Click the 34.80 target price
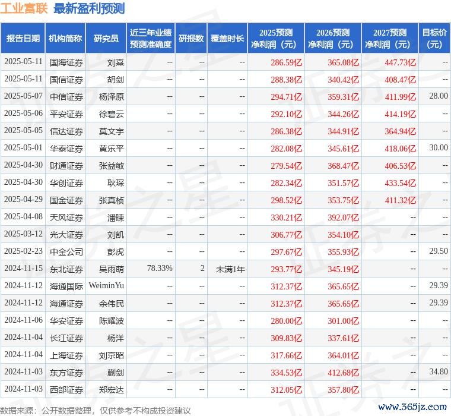451x416 pixels. click(x=439, y=371)
